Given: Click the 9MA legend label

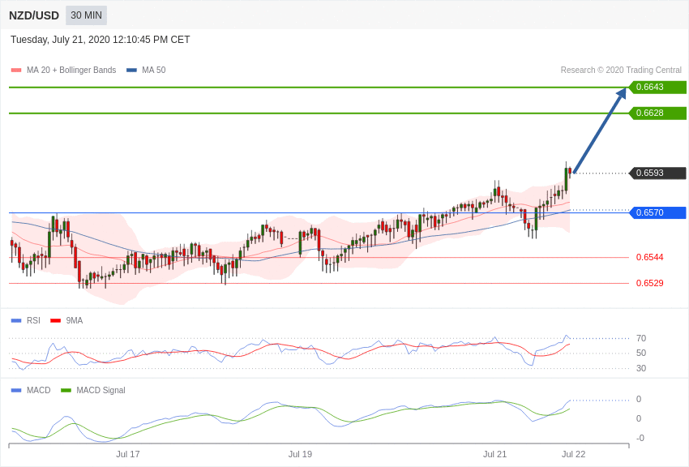Looking at the screenshot, I should tap(75, 321).
